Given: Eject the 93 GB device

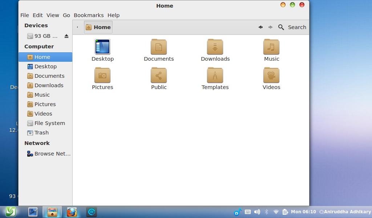Looking at the screenshot, I should (66, 36).
